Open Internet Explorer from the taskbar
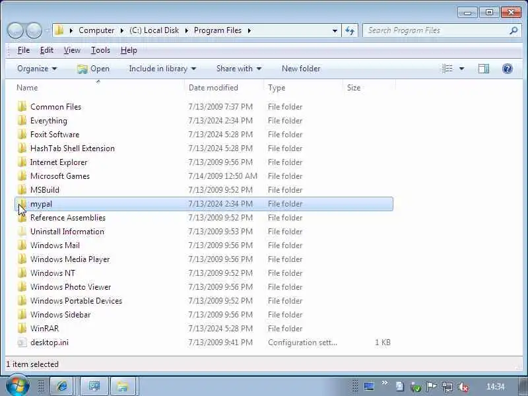Image resolution: width=528 pixels, height=396 pixels. 61,386
